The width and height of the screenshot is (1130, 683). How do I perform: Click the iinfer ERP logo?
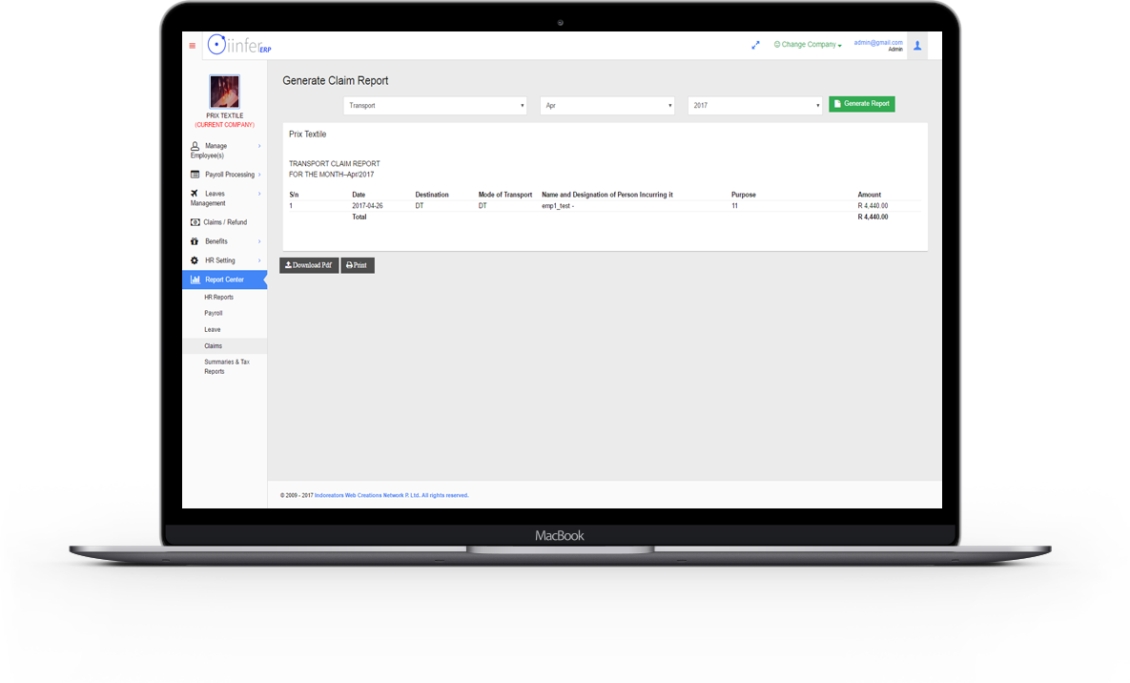click(239, 45)
